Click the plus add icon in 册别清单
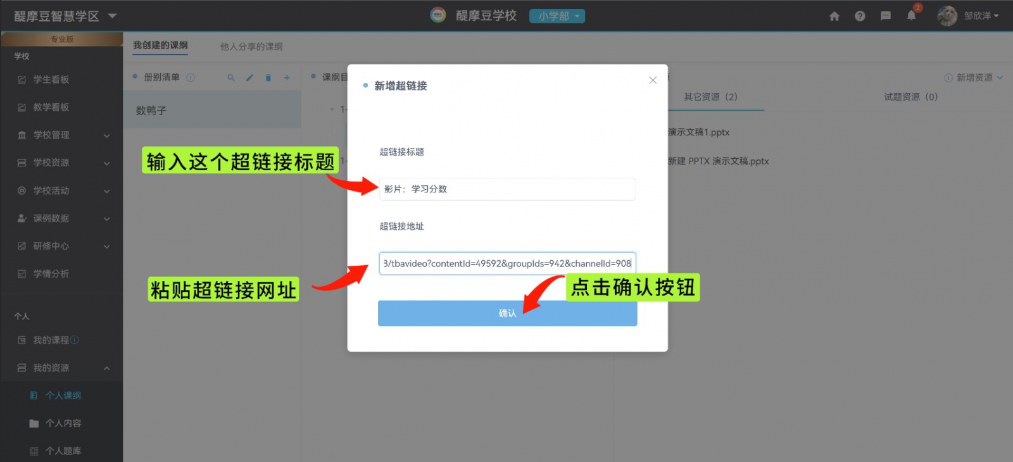Screen dimensions: 1013x462 click(x=287, y=78)
